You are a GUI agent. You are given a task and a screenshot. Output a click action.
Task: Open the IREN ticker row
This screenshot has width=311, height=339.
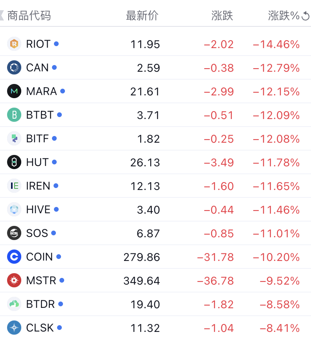pos(38,186)
